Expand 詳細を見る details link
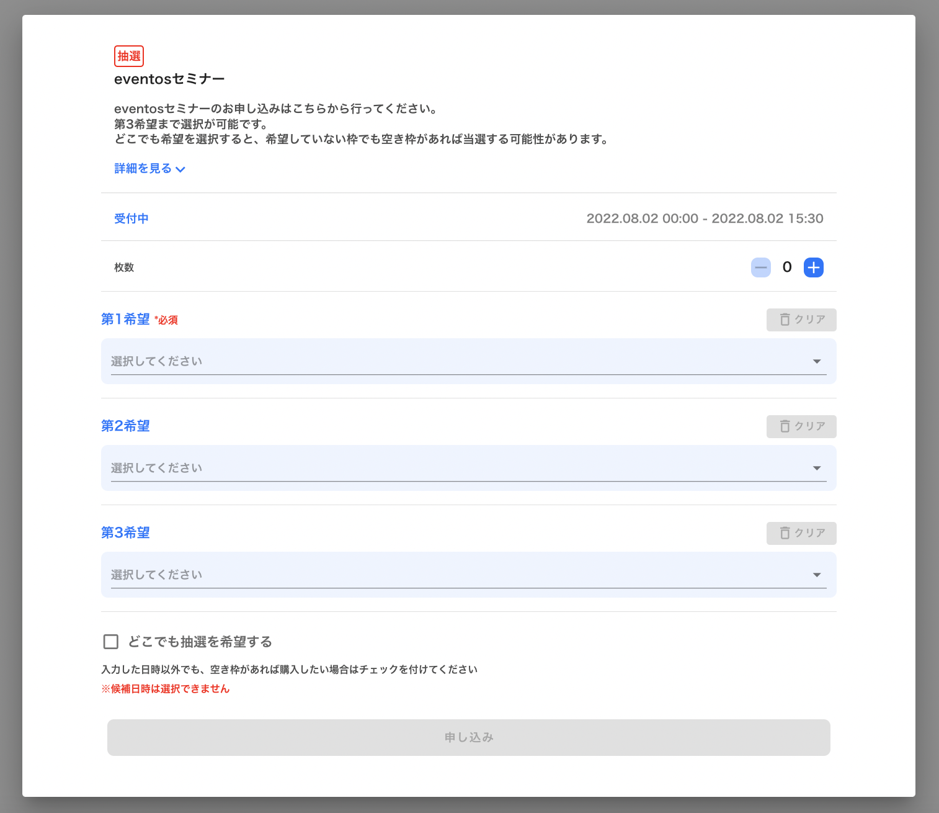This screenshot has height=813, width=939. click(149, 169)
